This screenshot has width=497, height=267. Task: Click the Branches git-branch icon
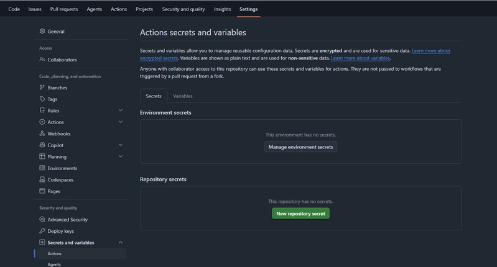[x=42, y=88]
